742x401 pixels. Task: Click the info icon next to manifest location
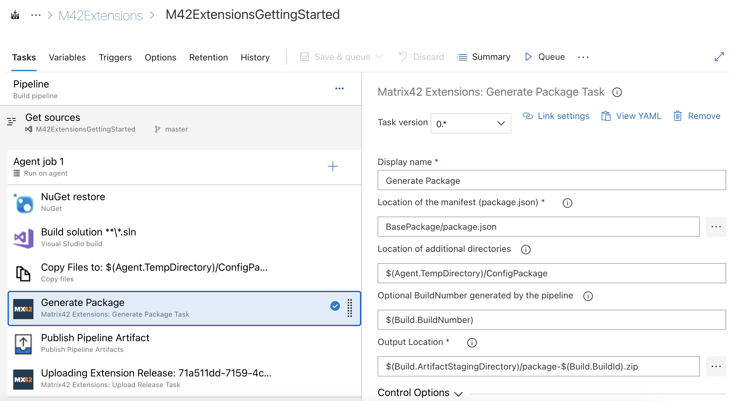[567, 203]
